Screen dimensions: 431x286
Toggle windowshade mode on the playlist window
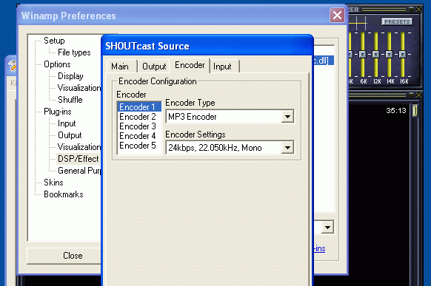coord(412,95)
